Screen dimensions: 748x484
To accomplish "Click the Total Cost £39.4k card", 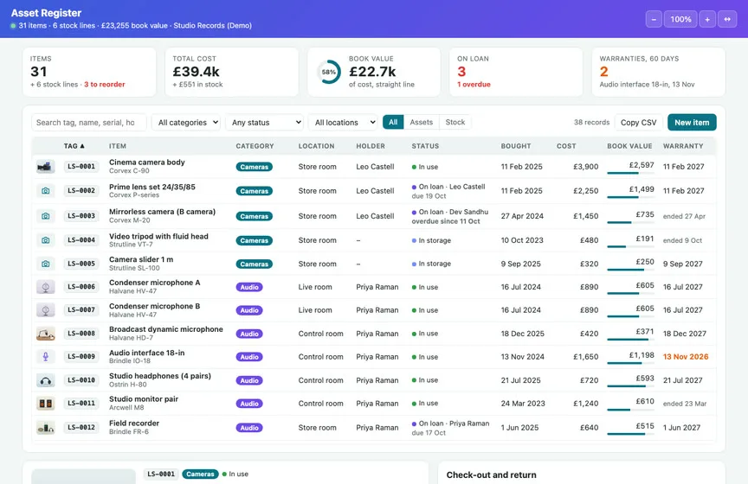I will click(232, 72).
